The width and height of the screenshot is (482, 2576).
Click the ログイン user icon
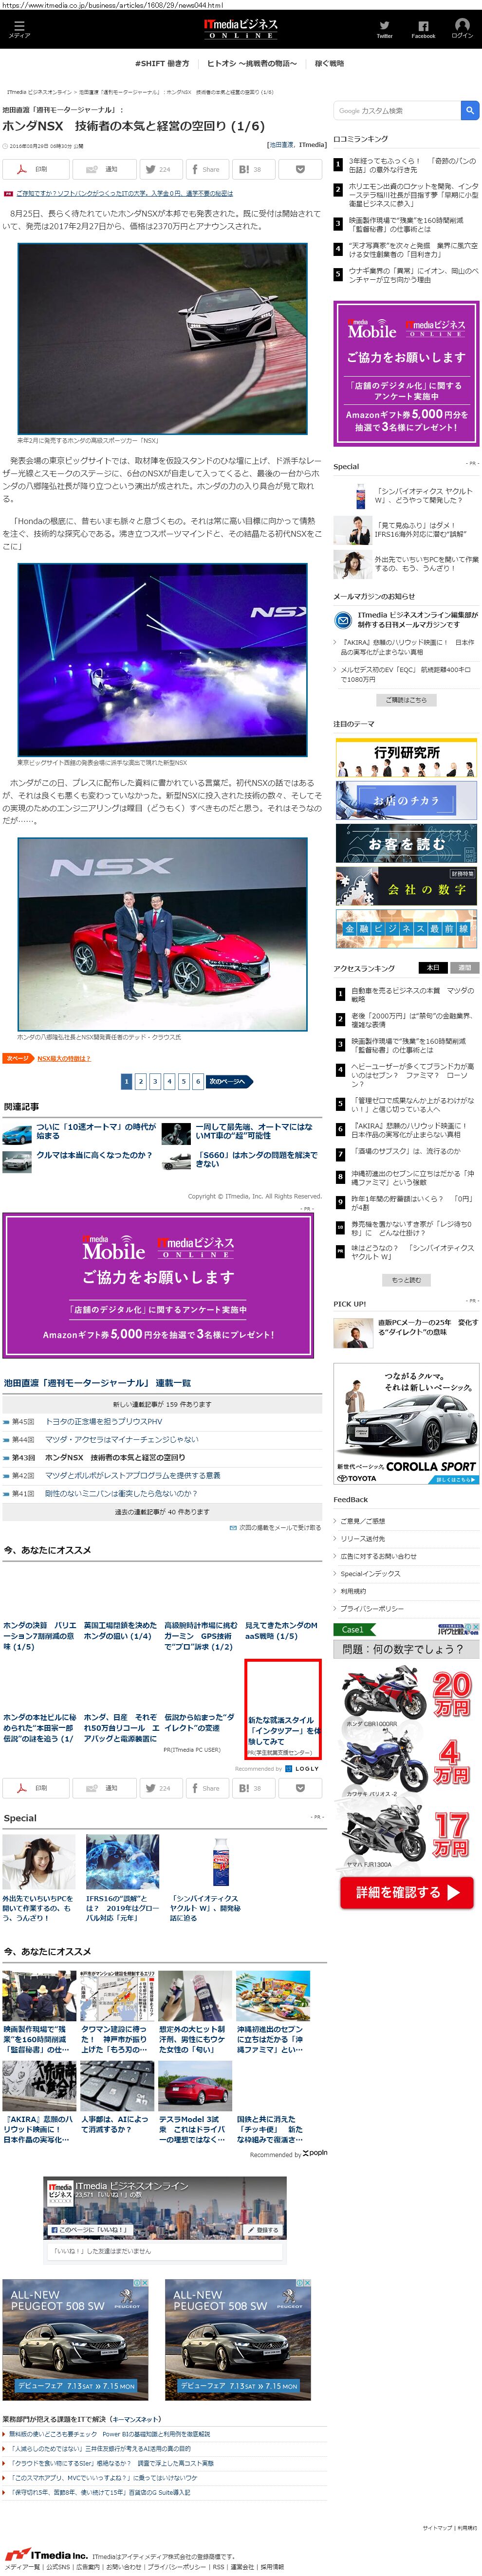coord(462,28)
